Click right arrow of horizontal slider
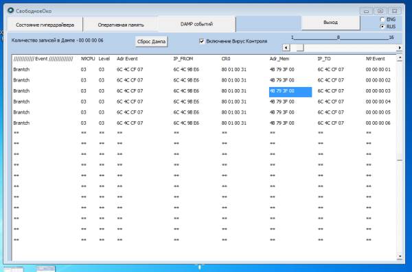Screen dimensions: 412x272 400,48
